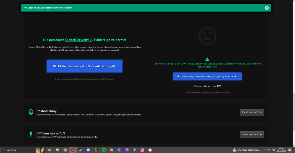
Task: Open GlobalServerify link in vote limit warning
Action: click(216, 64)
